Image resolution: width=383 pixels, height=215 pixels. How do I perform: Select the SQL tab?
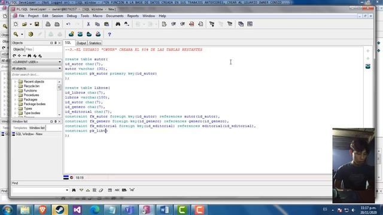(x=68, y=42)
